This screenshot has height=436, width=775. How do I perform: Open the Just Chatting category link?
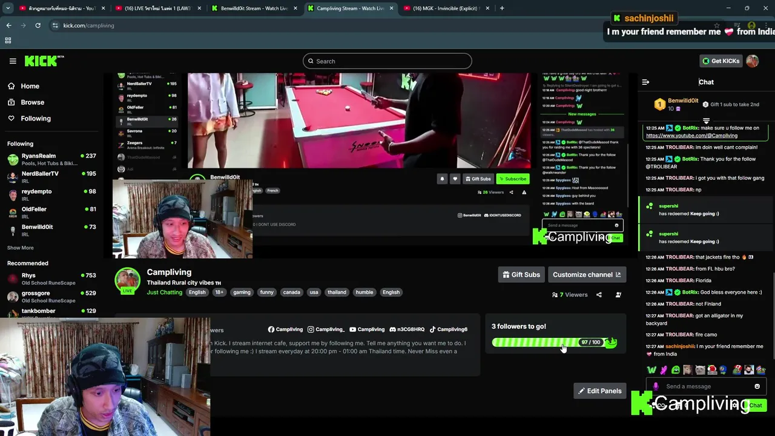coord(164,292)
